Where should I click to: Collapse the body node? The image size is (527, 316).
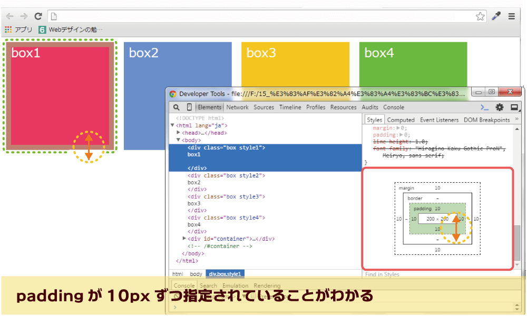[x=179, y=140]
